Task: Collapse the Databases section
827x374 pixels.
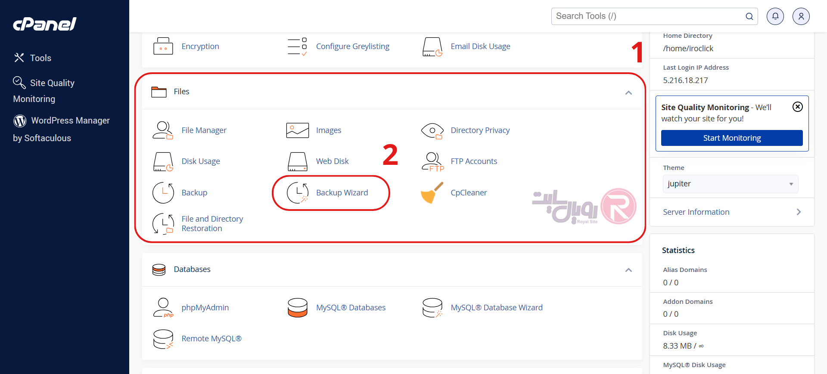Action: [x=628, y=270]
